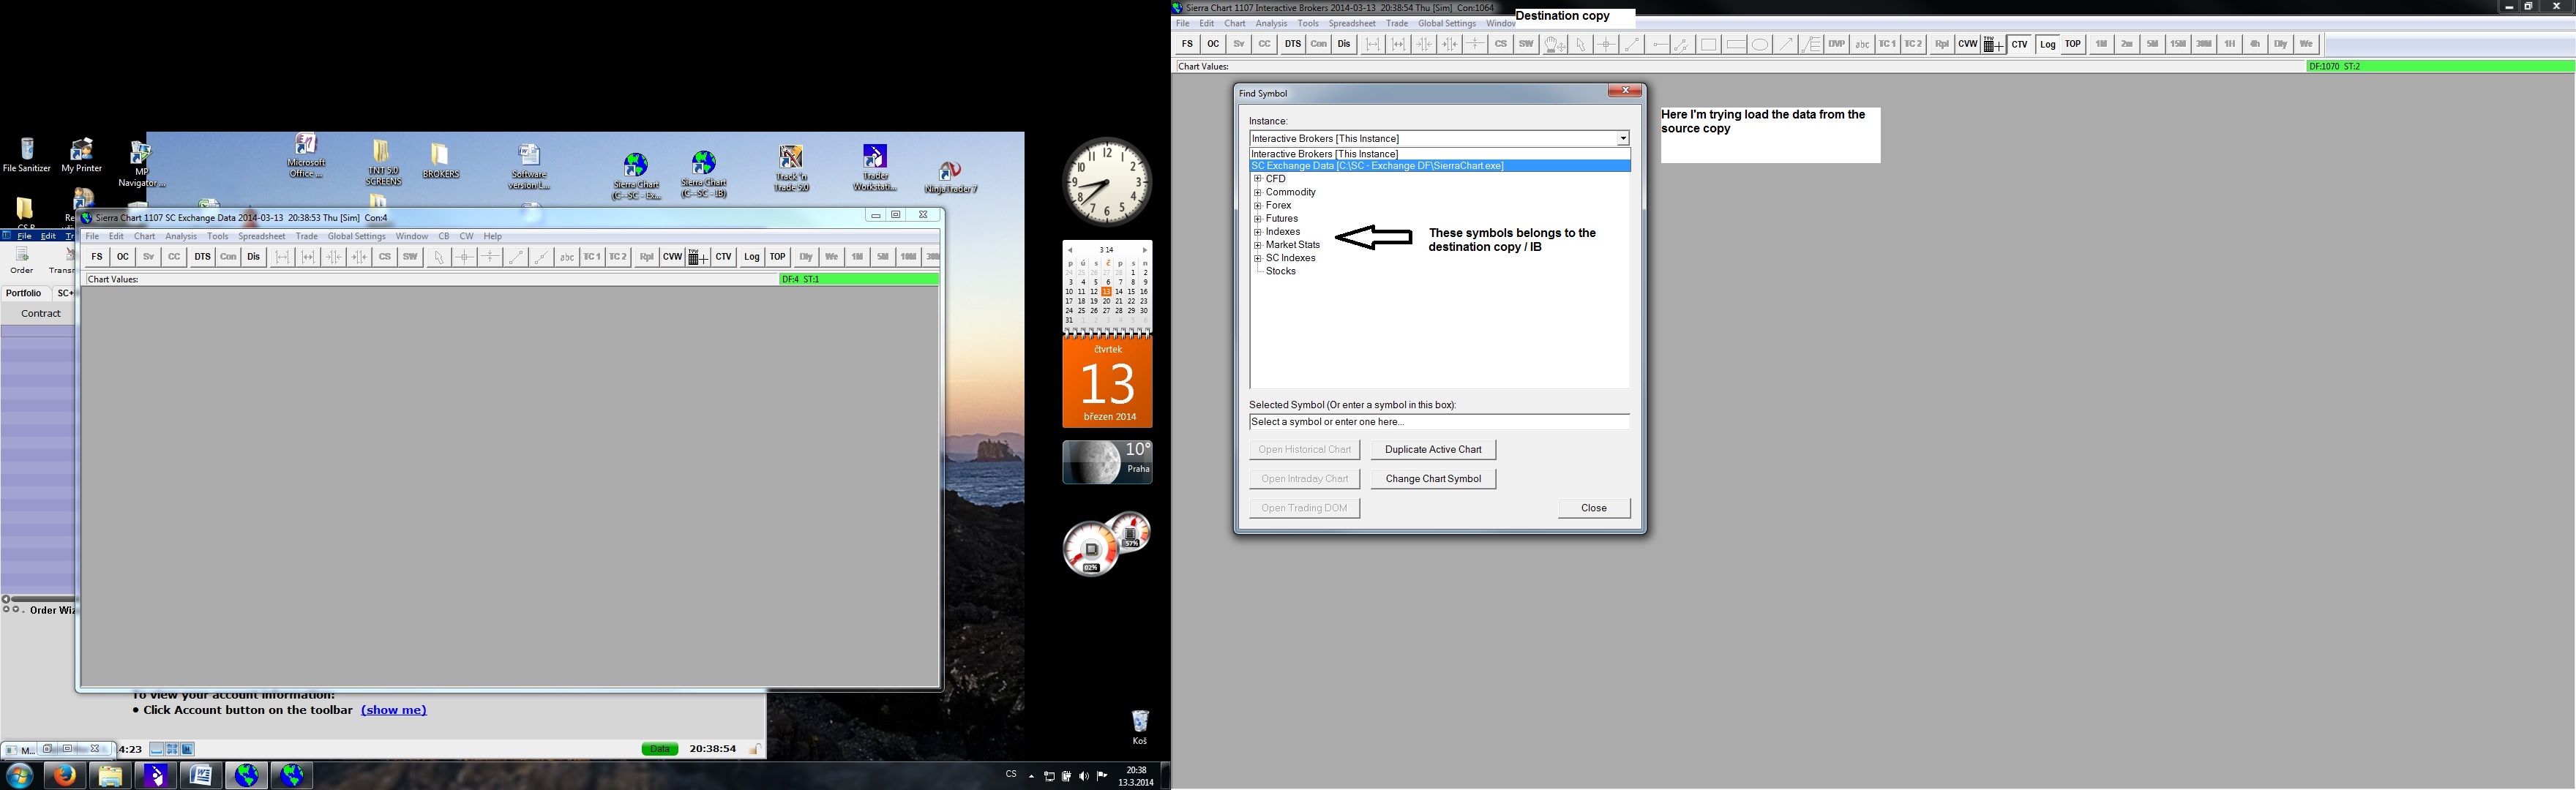Click the rectangle drawing tool in right toolbar
The width and height of the screenshot is (2576, 790).
tap(1708, 44)
